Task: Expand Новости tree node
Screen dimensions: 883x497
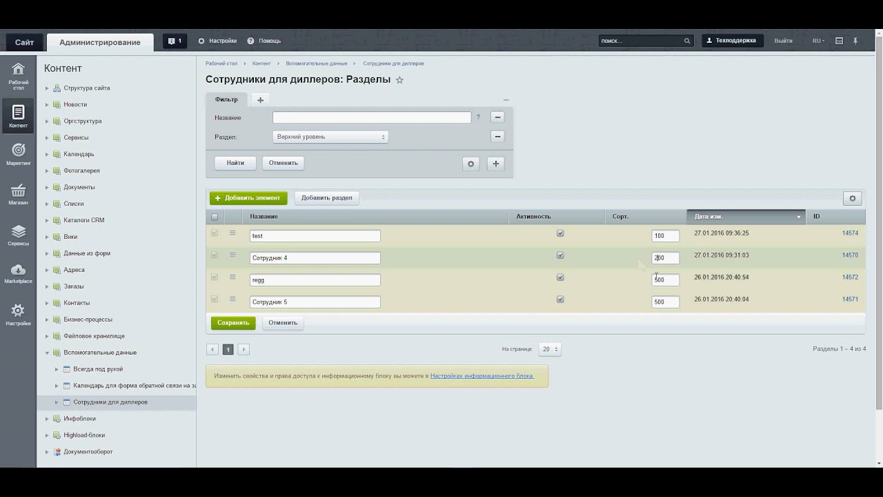Action: [48, 105]
